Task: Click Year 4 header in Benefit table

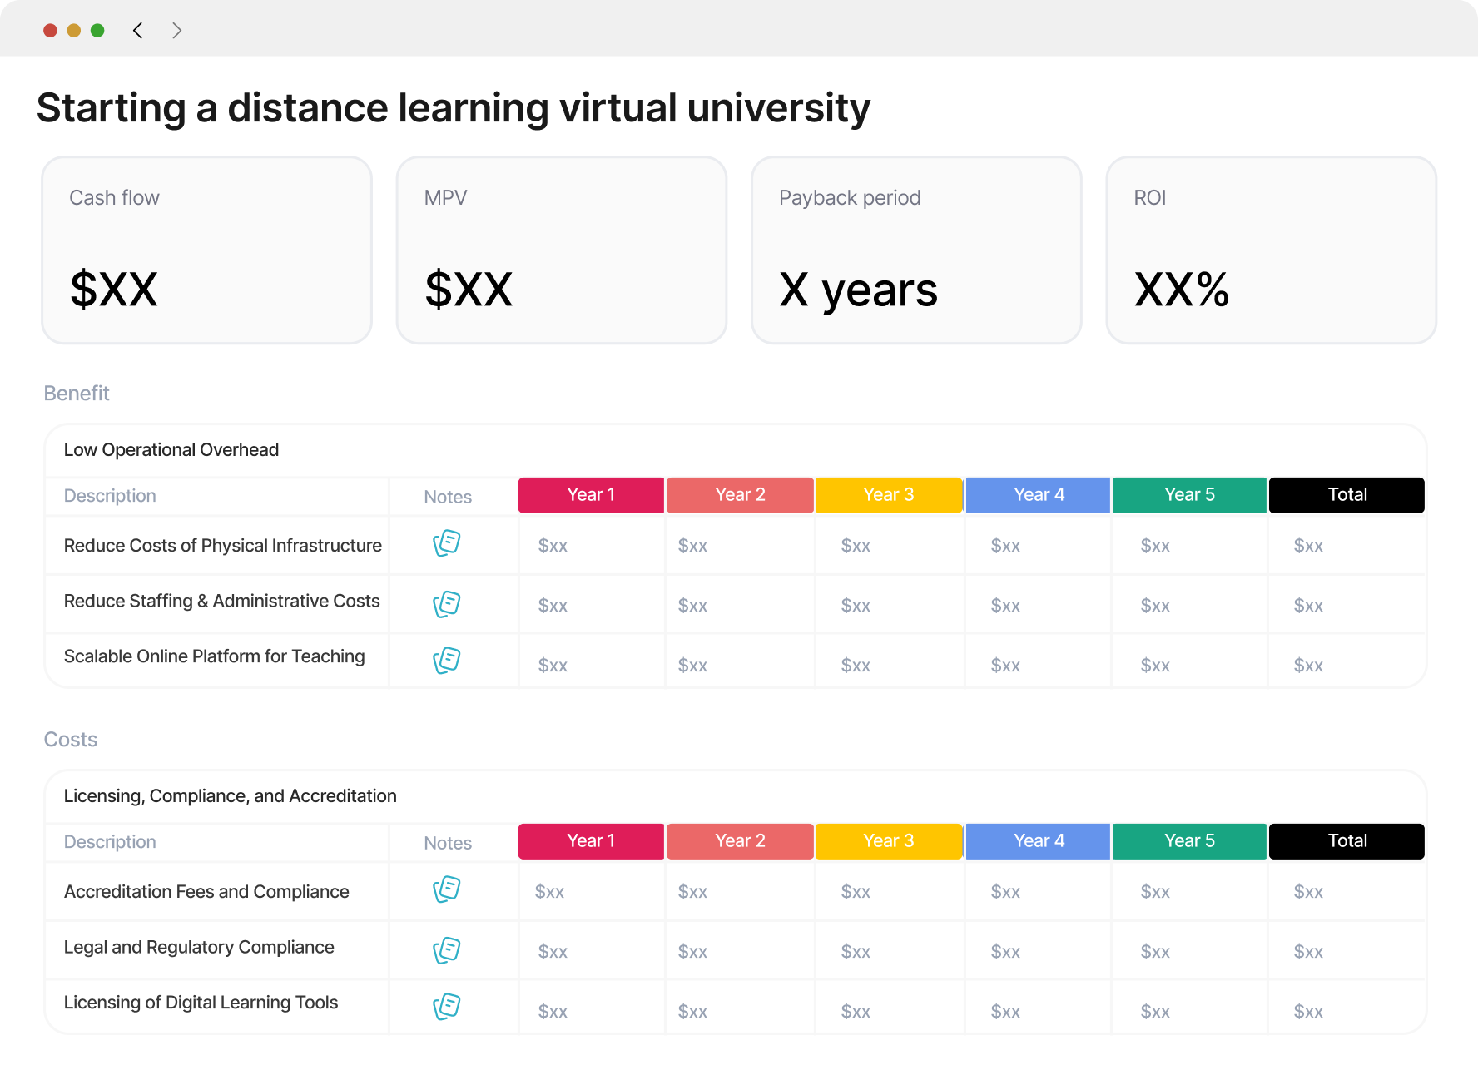Action: tap(1038, 495)
